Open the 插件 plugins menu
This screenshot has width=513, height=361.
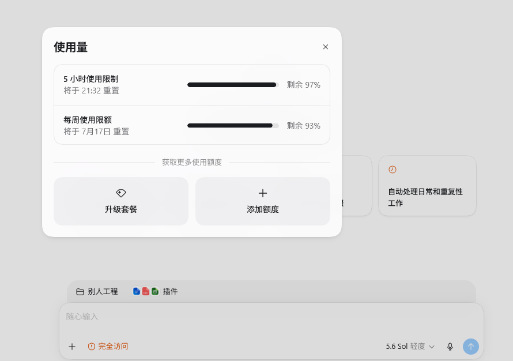[x=155, y=291]
